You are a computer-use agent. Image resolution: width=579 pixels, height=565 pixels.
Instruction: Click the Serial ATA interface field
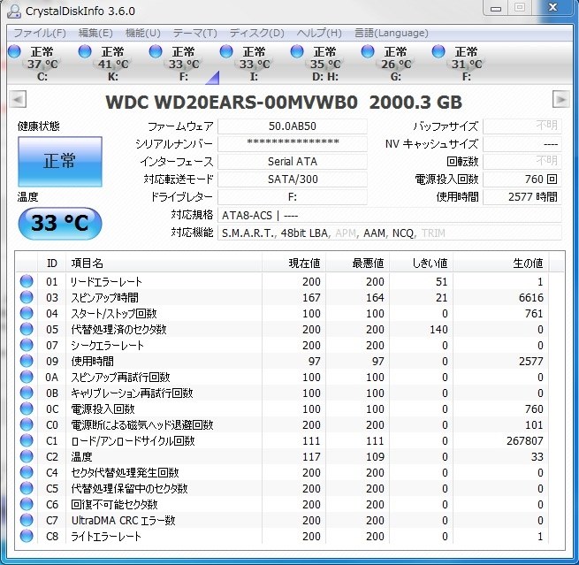point(293,162)
